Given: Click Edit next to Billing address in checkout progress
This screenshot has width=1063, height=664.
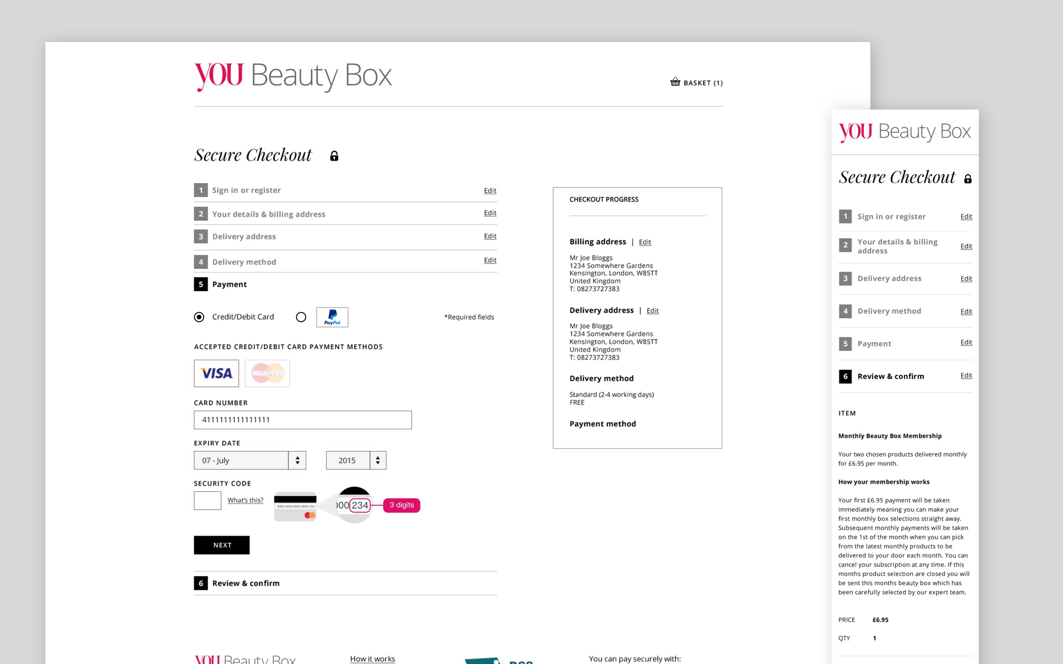Looking at the screenshot, I should point(644,242).
